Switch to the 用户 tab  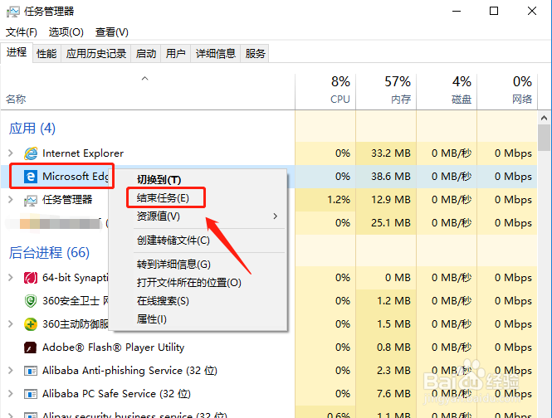coord(176,54)
